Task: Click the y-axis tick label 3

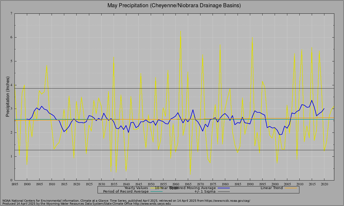Action: point(11,109)
